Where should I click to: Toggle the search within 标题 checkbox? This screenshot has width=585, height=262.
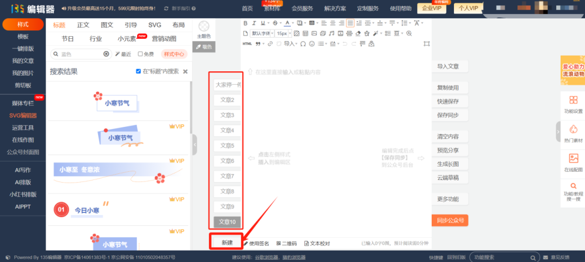(139, 71)
